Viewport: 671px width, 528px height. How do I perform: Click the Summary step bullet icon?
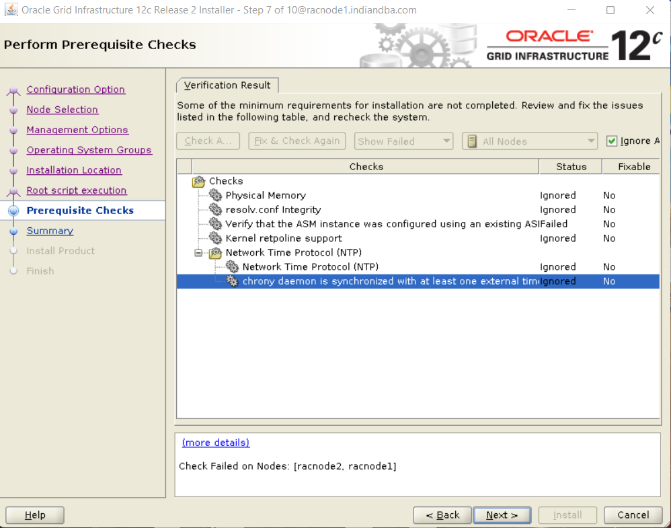tap(13, 231)
